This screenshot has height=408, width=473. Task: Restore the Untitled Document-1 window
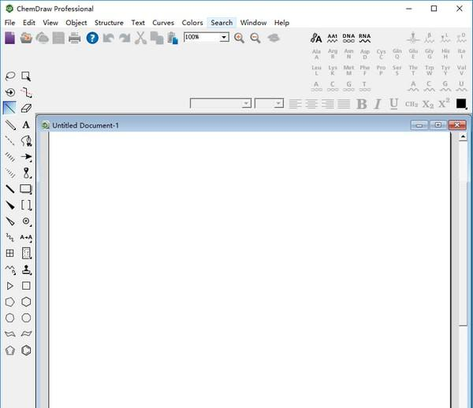point(438,124)
